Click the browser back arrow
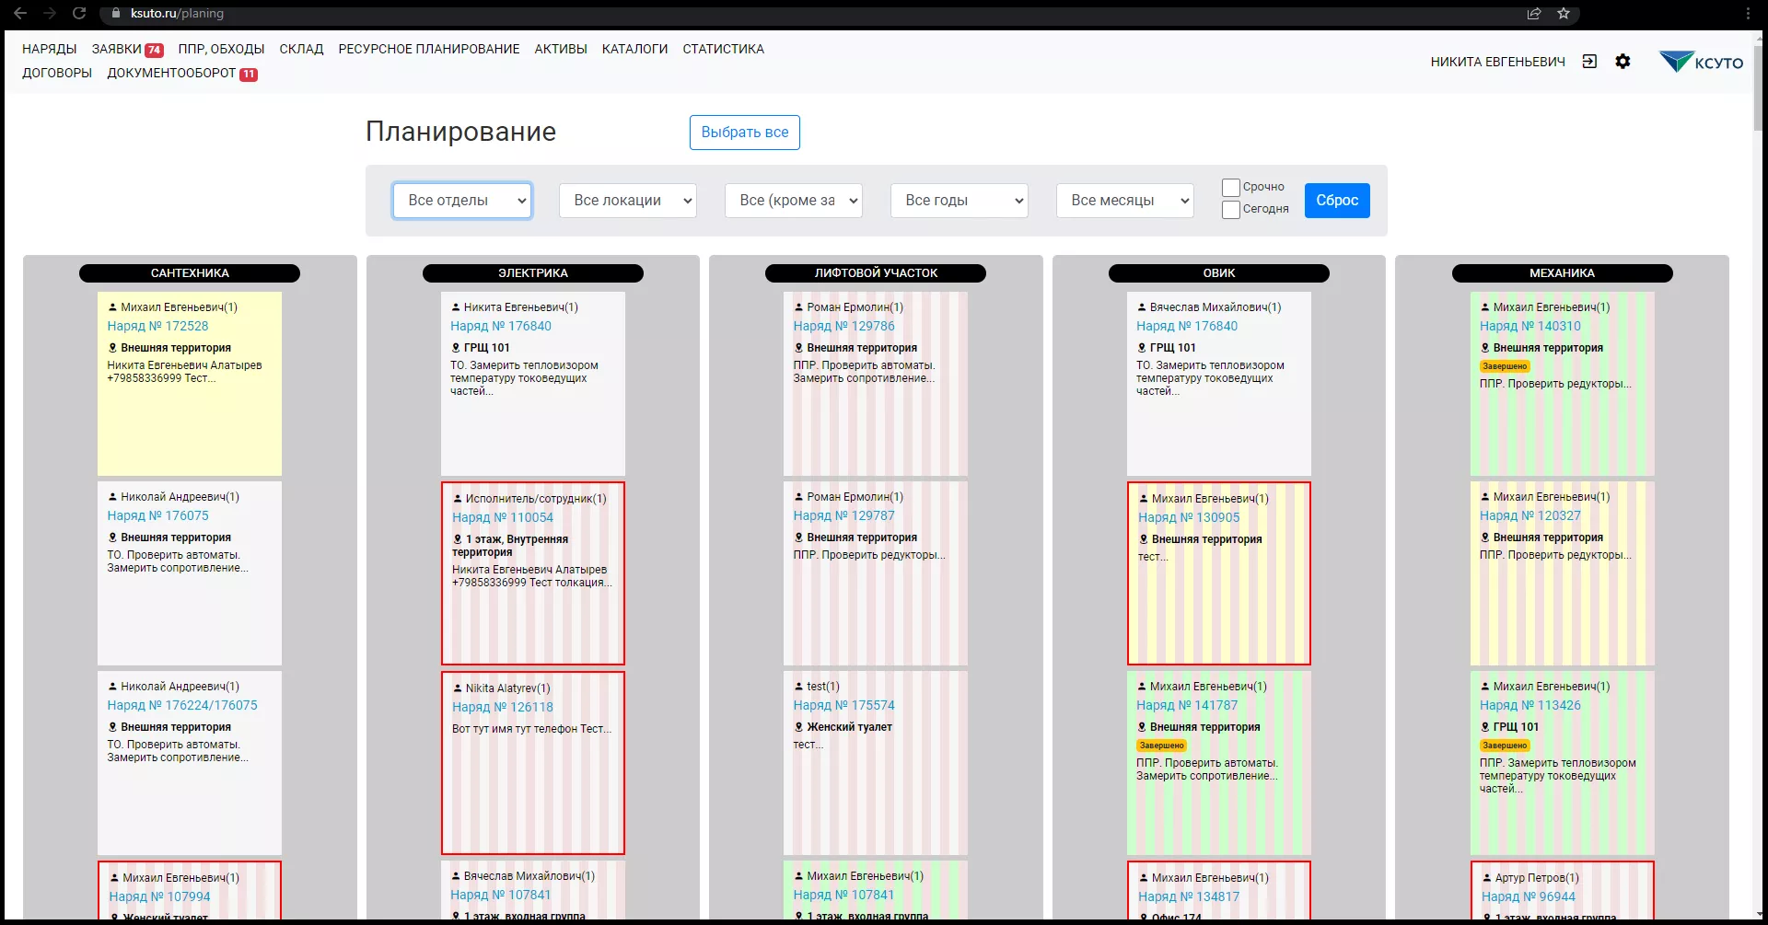This screenshot has height=925, width=1768. (20, 14)
